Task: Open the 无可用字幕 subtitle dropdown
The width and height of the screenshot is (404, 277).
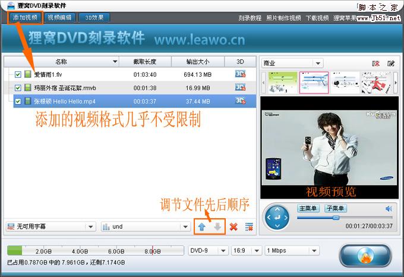Action: 50,226
